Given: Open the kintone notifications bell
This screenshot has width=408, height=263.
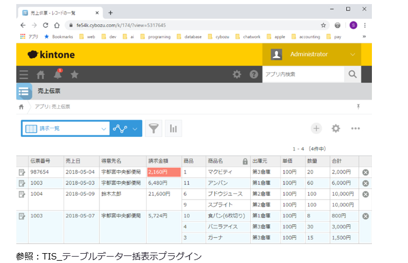Looking at the screenshot, I should [x=58, y=74].
